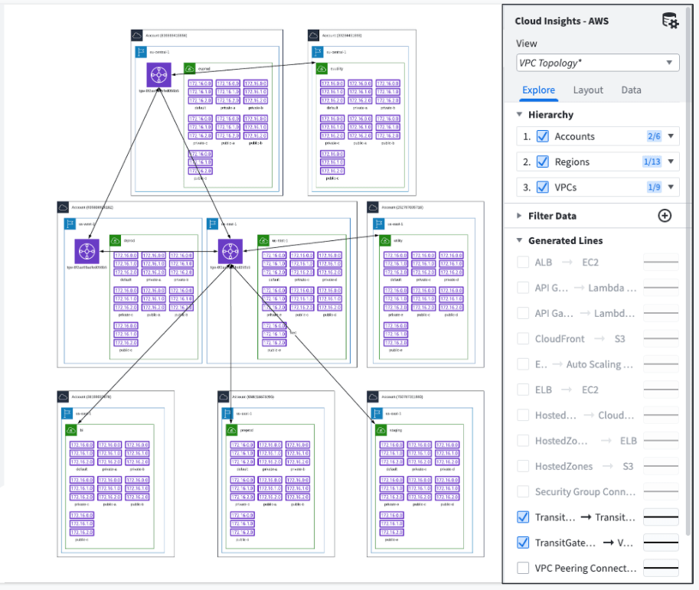699x590 pixels.
Task: Click the eu-central-1 transit gateway icon
Action: tap(158, 75)
